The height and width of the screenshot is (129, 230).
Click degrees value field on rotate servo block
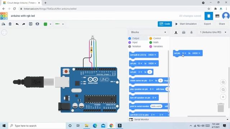coord(161,81)
